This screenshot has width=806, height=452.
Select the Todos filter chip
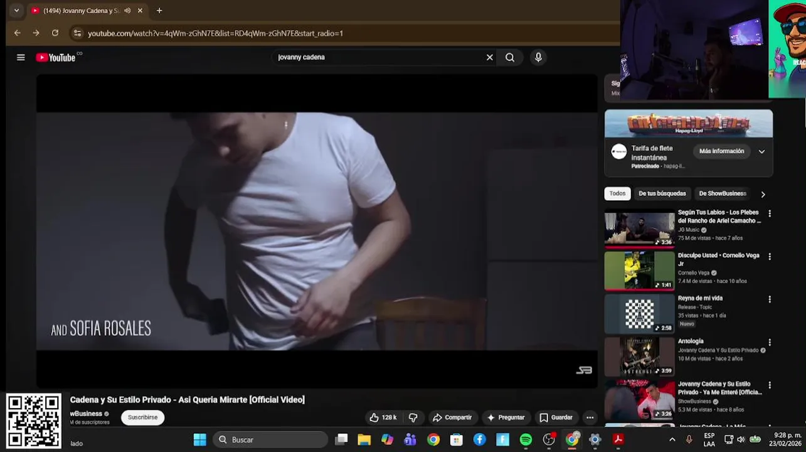pos(617,193)
